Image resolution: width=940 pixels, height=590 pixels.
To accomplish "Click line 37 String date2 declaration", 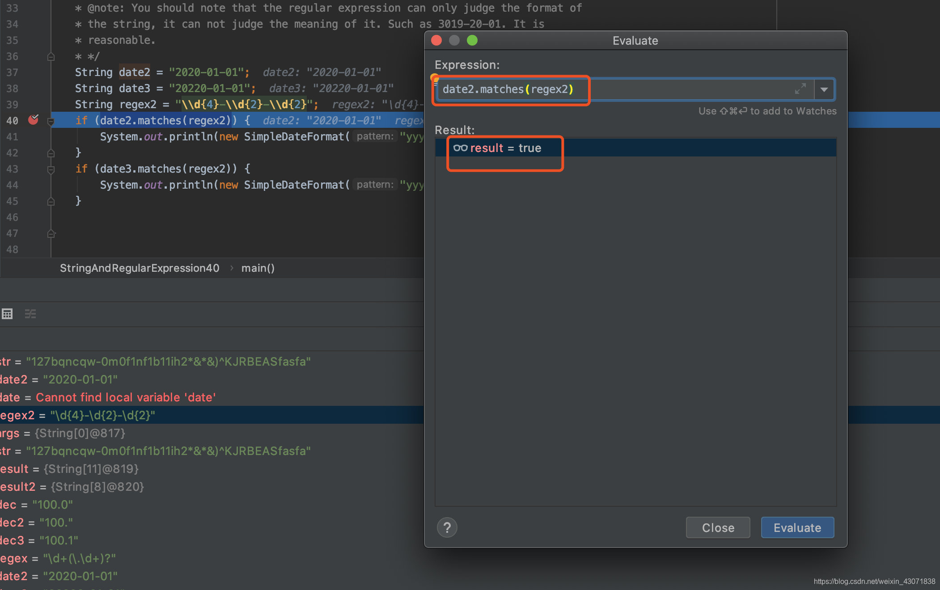I will click(162, 72).
